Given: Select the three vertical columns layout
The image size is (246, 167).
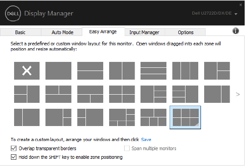Looking at the screenshot, I should pos(185,71).
